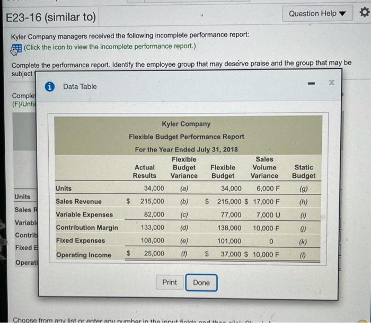Image resolution: width=371 pixels, height=323 pixels.
Task: Click the placeholder (a) in Units row
Action: pyautogui.click(x=184, y=189)
